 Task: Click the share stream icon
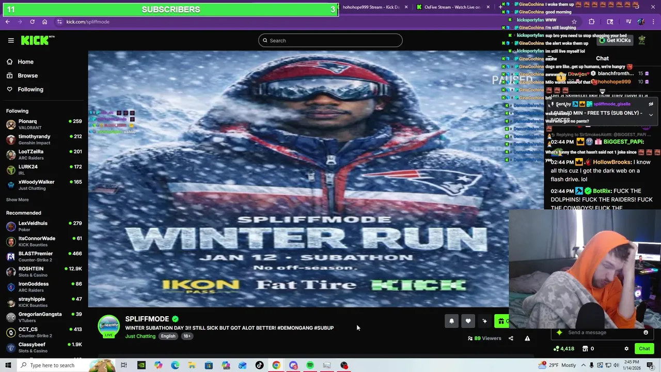(x=511, y=338)
